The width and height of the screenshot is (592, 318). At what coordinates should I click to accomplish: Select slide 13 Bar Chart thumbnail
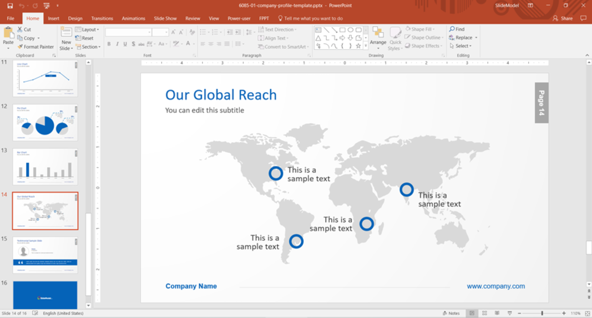(45, 166)
